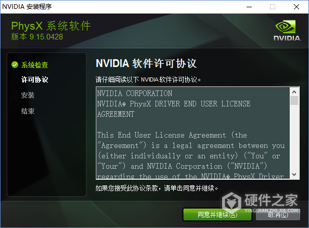309x228 pixels.
Task: Click the instruction 请仔细阅读以下 NVIDIA 软件许可协议
Action: coord(148,79)
